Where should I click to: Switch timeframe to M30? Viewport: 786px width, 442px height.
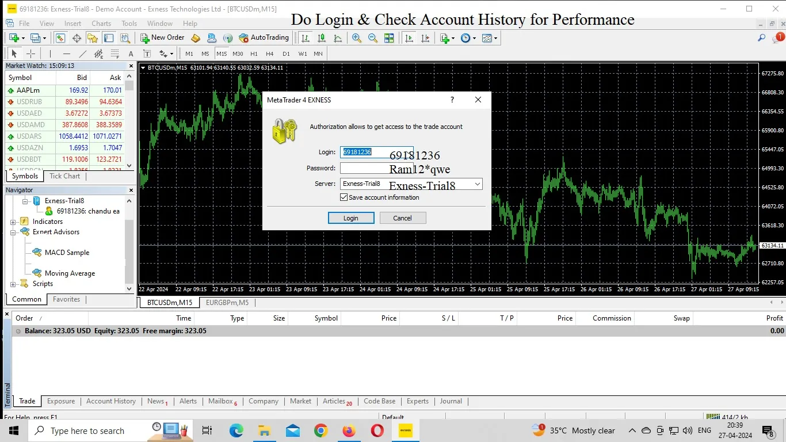click(238, 54)
